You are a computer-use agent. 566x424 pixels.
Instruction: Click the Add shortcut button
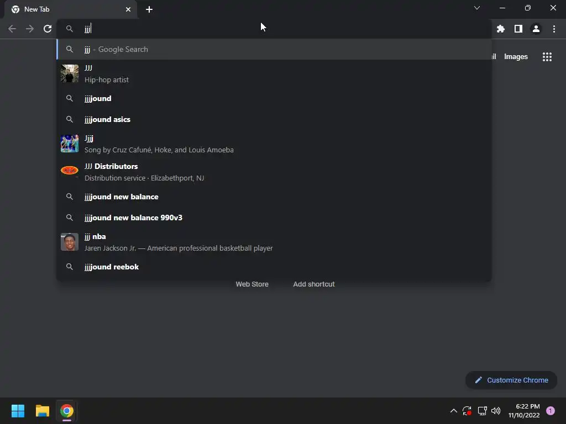[x=314, y=284]
